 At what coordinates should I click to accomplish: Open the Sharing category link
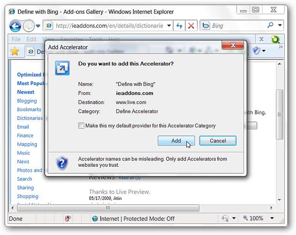point(25,188)
